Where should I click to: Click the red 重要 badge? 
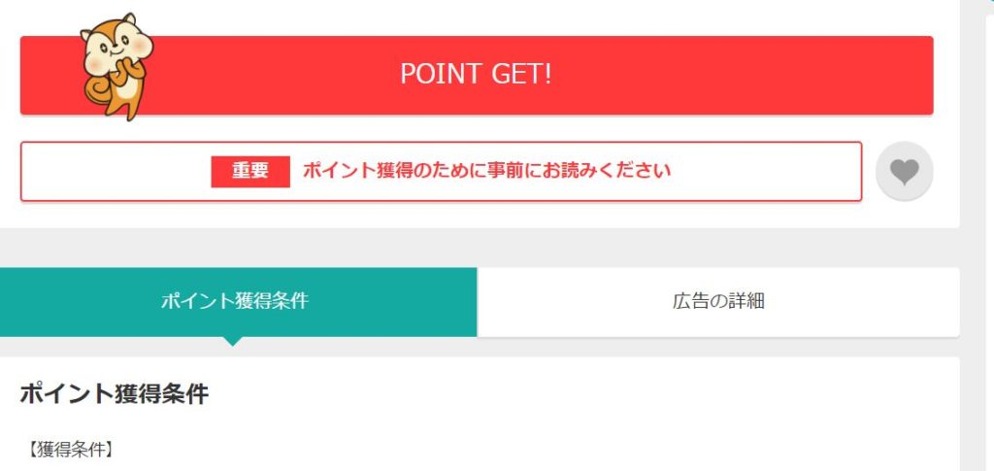click(250, 171)
